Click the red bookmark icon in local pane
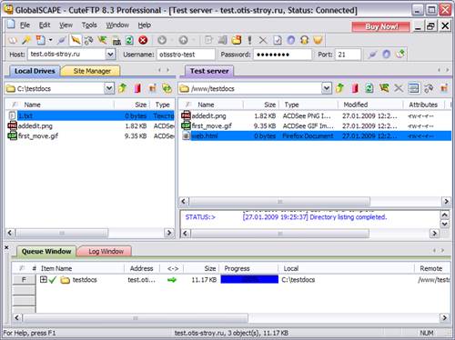This screenshot has width=455, height=340. tap(137, 88)
